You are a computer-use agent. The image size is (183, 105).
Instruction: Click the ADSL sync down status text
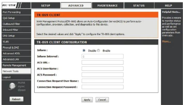[22, 86]
